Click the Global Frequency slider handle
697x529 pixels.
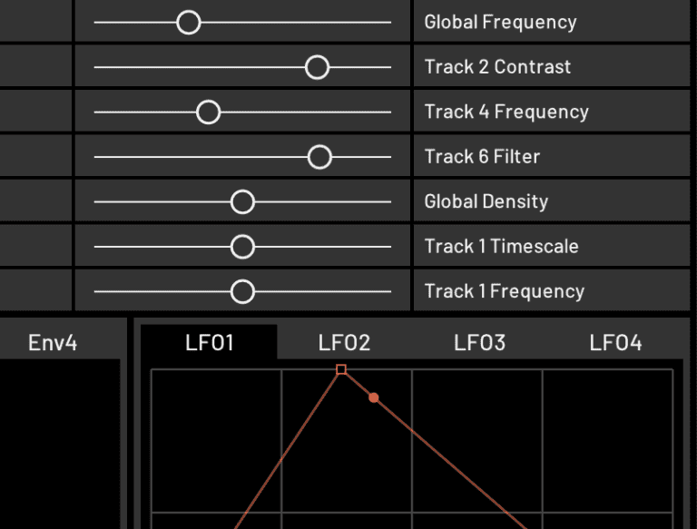pyautogui.click(x=188, y=22)
